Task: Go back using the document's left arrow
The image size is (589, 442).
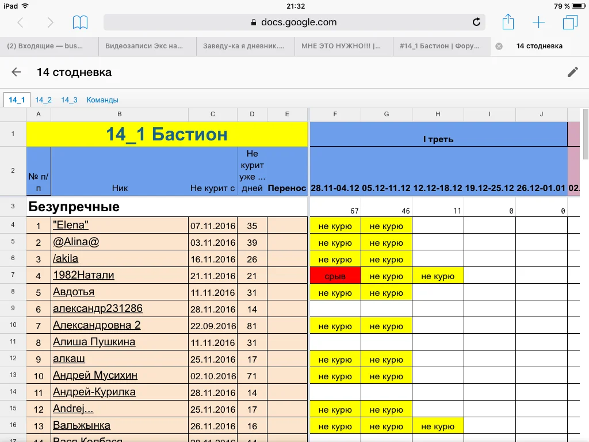Action: [16, 72]
